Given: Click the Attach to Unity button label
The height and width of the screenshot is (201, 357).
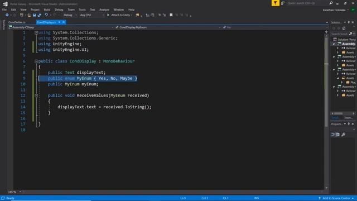Looking at the screenshot, I should click(x=120, y=15).
